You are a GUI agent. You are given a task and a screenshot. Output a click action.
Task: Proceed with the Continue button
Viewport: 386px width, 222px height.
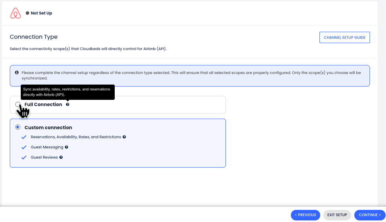tap(370, 215)
